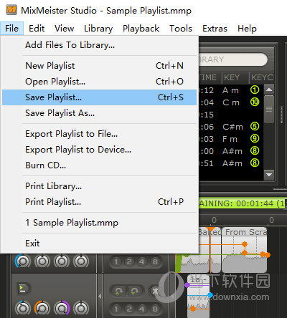
Task: Select Export Playlist to File...
Action: [x=99, y=134]
